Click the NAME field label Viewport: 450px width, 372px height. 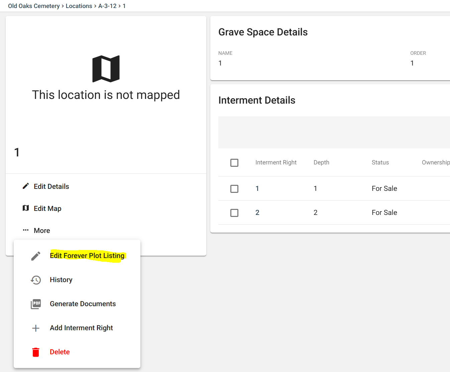pyautogui.click(x=225, y=53)
